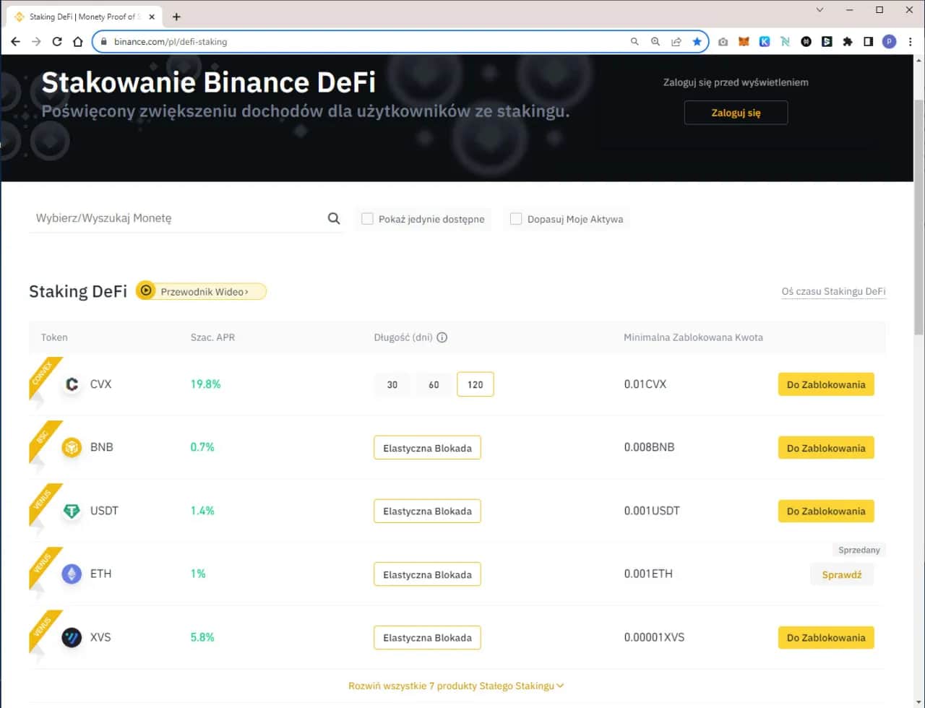Click the XVS token icon
Screen dimensions: 925x708
(71, 637)
